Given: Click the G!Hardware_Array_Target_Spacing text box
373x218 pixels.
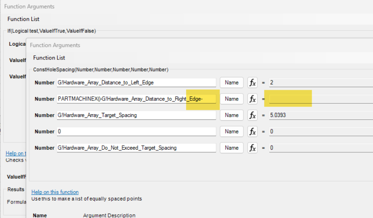Looking at the screenshot, I should tap(136, 115).
